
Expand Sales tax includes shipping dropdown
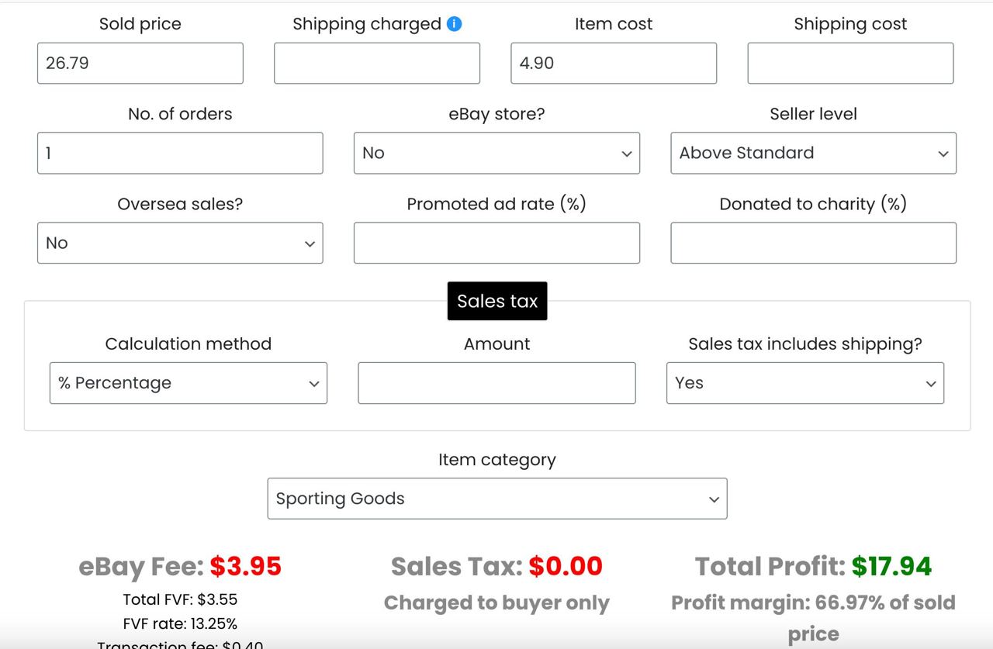click(805, 383)
